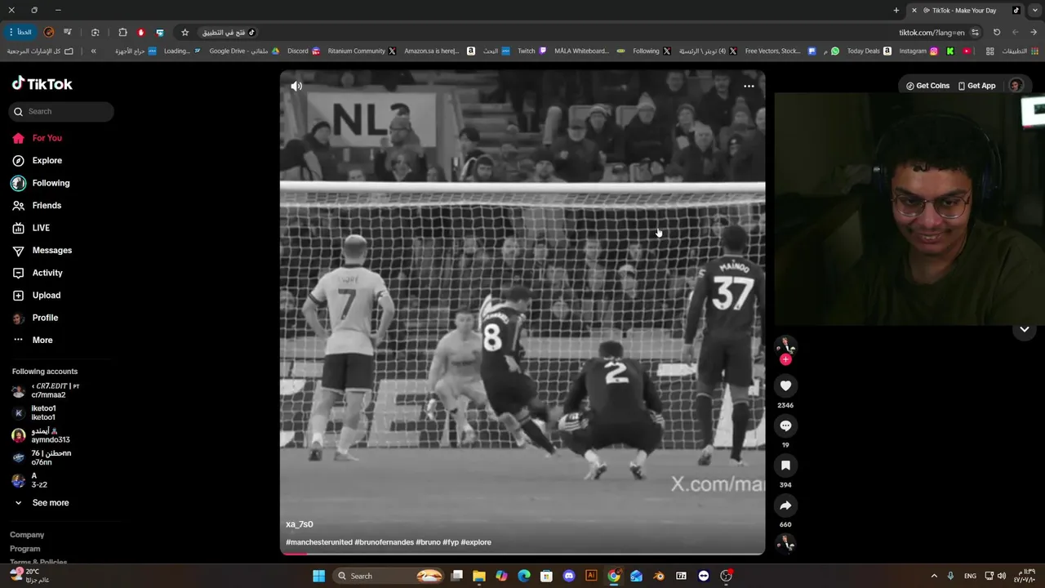Open the Chrome extensions puzzle icon

(122, 33)
